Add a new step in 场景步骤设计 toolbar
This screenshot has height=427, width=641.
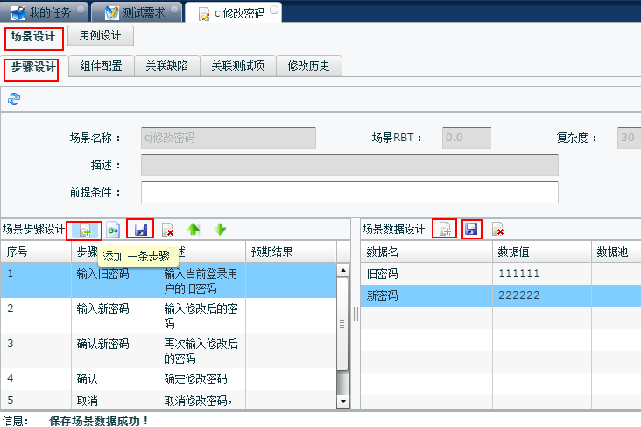click(x=85, y=230)
